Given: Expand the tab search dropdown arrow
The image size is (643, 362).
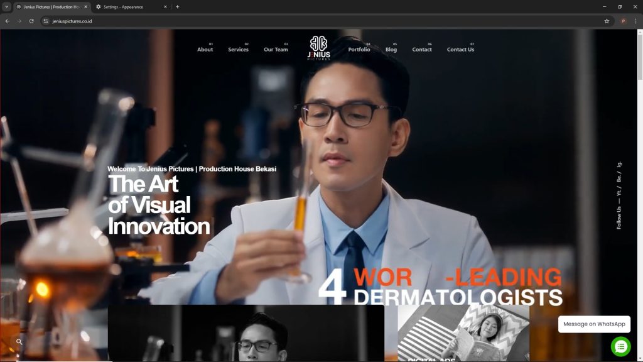Looking at the screenshot, I should [x=6, y=7].
